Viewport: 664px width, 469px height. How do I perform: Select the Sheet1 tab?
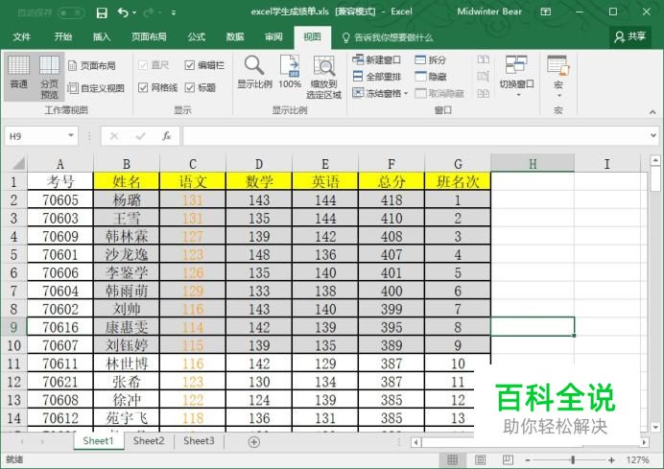pos(98,441)
